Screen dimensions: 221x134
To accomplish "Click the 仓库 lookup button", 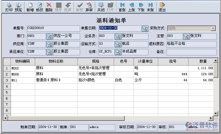I will pyautogui.click(x=118, y=52).
